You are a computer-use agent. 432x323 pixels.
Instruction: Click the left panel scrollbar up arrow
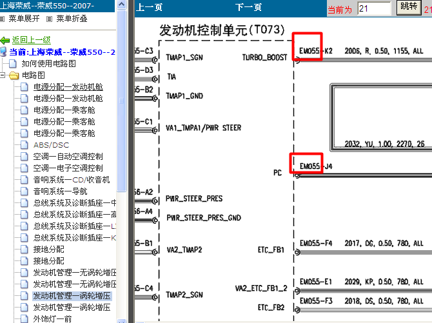click(x=121, y=5)
